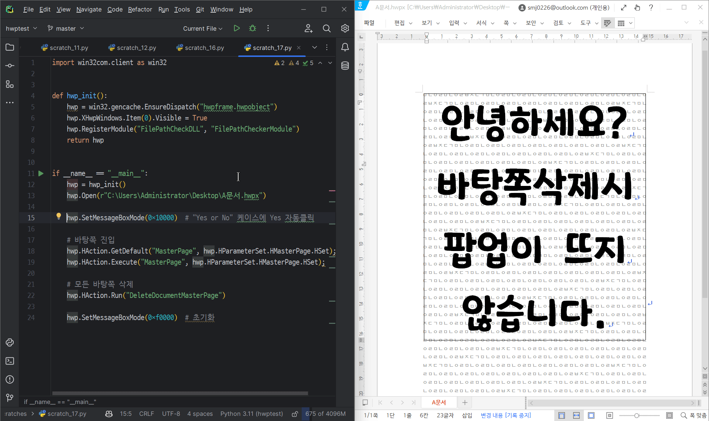Open the Problems tool window
Viewport: 709px width, 421px height.
coord(10,379)
